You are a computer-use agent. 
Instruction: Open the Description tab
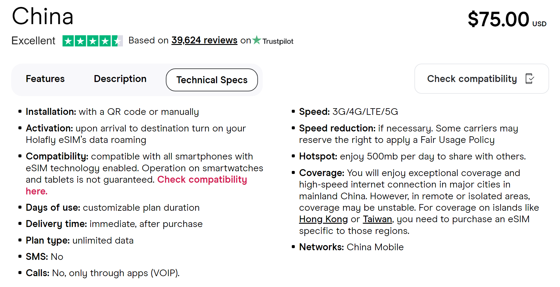[120, 79]
